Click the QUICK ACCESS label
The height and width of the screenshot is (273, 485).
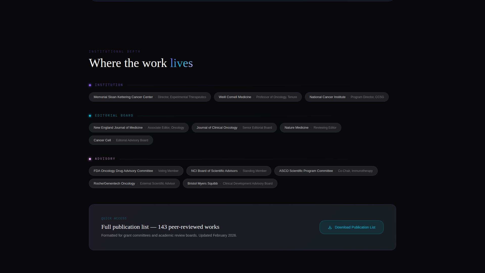[x=114, y=218]
